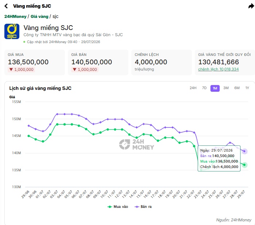Click the back arrow icon
Image resolution: width=255 pixels, height=225 pixels.
6,6
